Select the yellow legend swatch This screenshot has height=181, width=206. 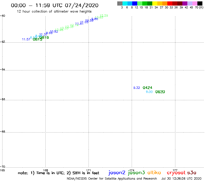click(x=154, y=3)
